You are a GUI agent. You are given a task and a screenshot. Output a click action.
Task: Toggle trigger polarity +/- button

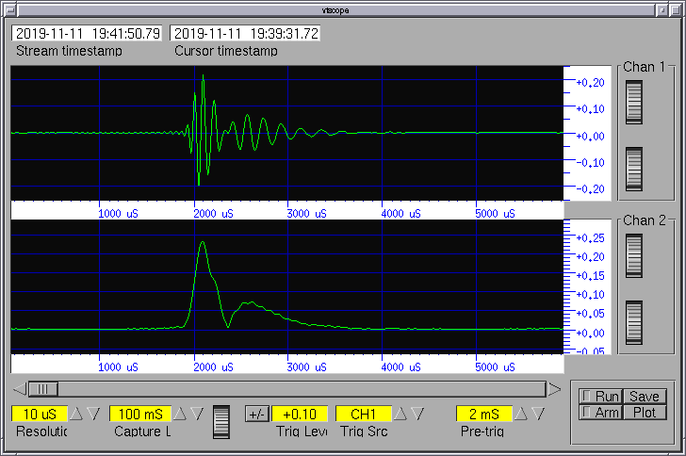pos(256,414)
